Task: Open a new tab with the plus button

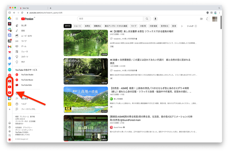Action: coord(51,8)
